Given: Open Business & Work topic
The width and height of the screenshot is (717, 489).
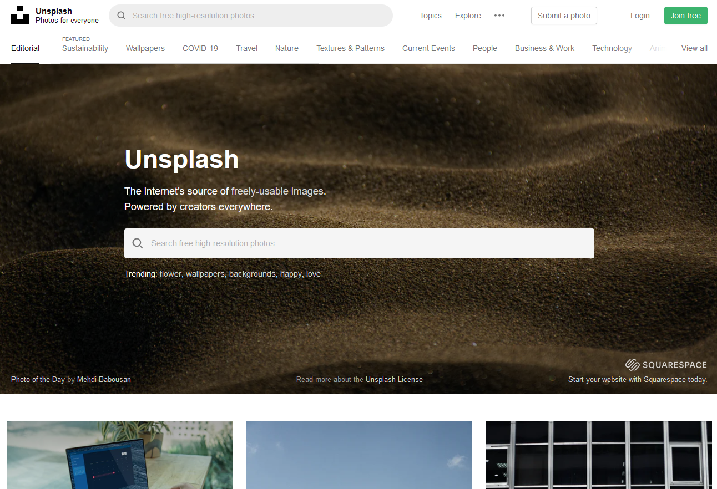Looking at the screenshot, I should [x=544, y=48].
